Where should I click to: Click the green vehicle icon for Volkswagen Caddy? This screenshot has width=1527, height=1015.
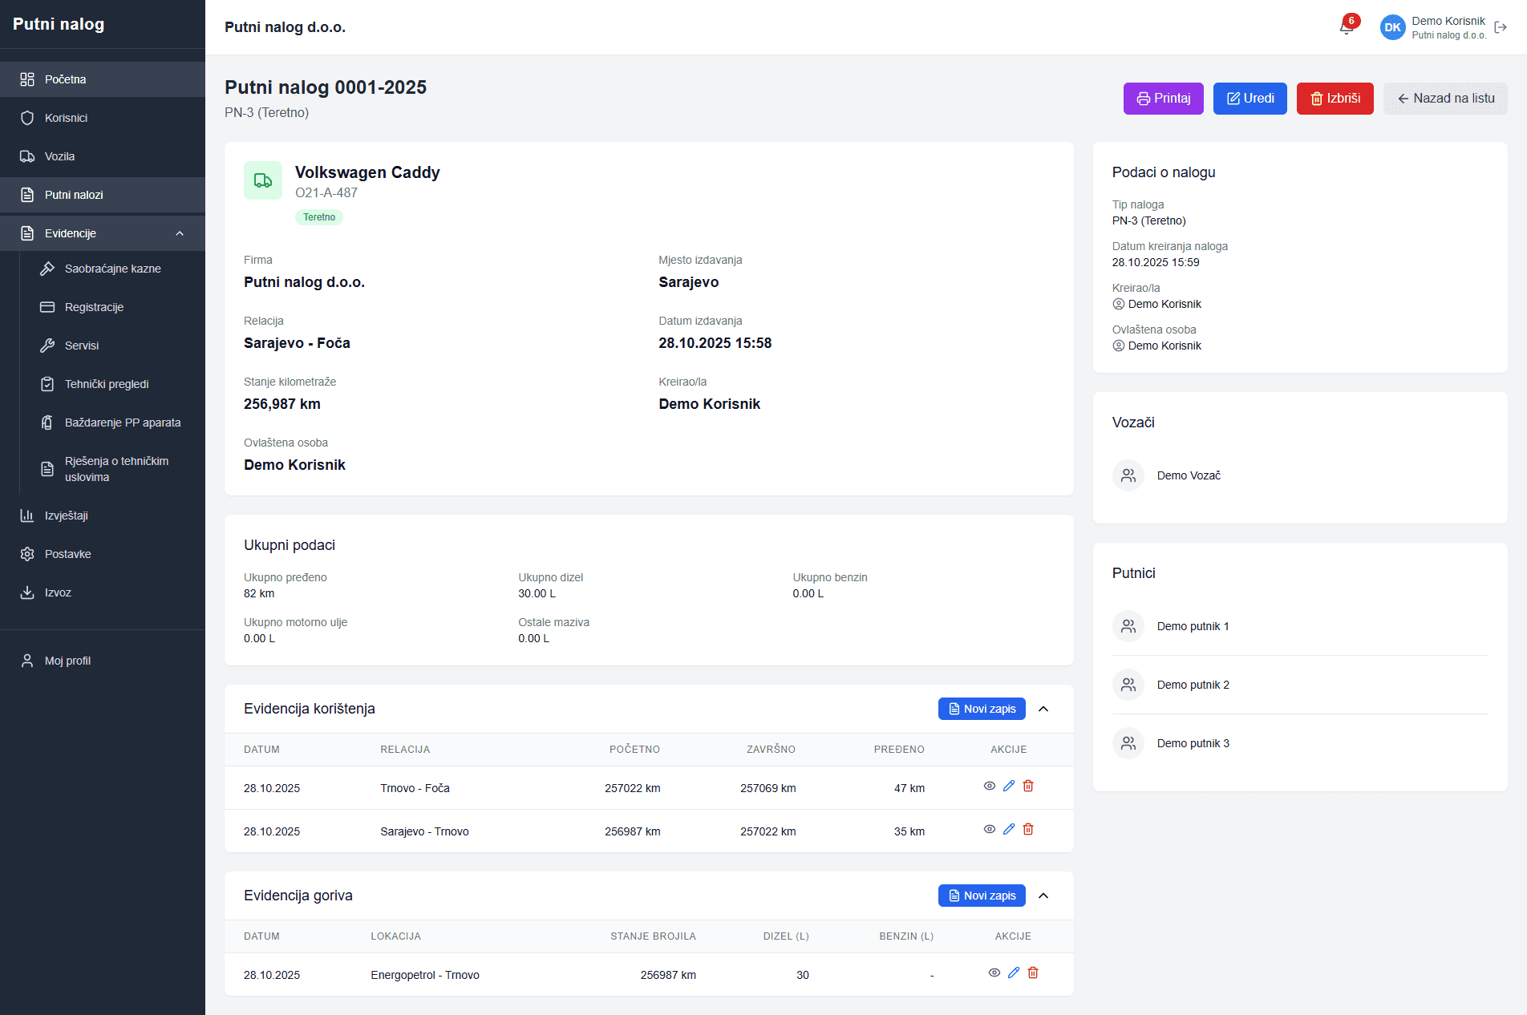(x=263, y=180)
